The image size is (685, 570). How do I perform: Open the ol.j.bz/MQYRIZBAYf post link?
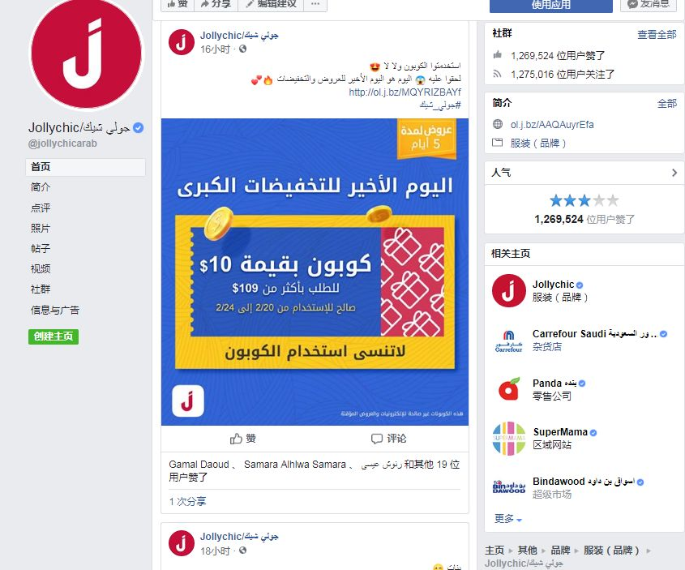coord(405,92)
